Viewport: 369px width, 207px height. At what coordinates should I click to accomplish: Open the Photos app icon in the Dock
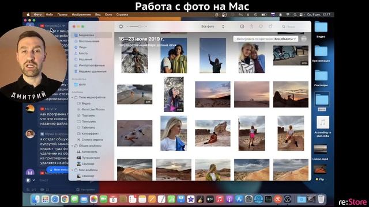point(93,200)
